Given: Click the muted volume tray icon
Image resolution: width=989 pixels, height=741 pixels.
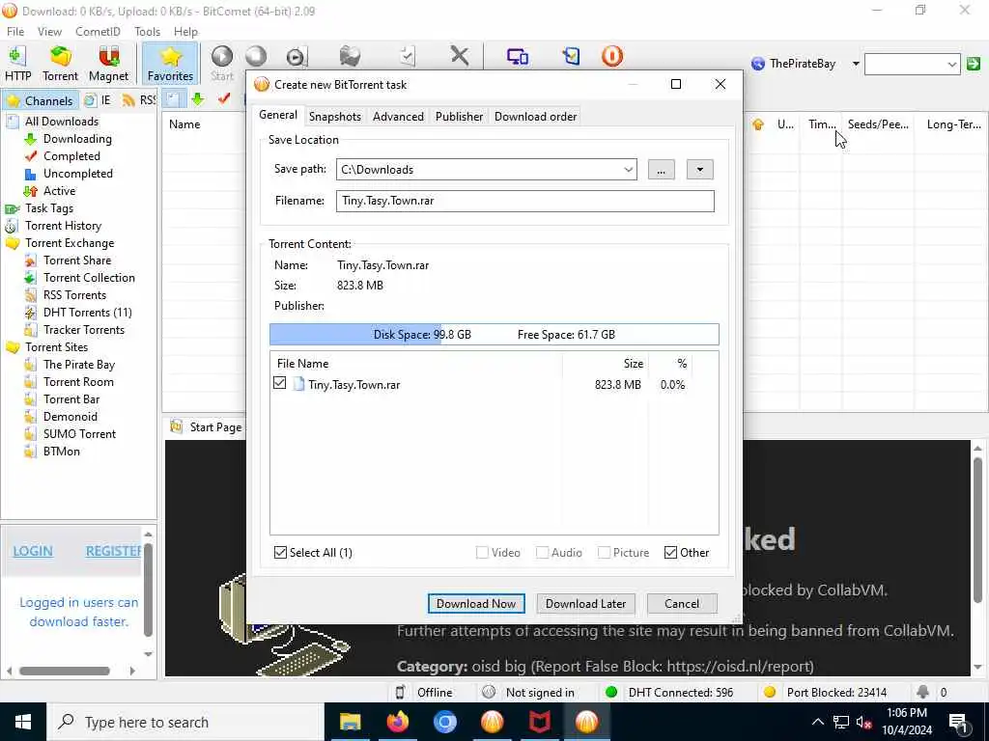Looking at the screenshot, I should tap(864, 723).
